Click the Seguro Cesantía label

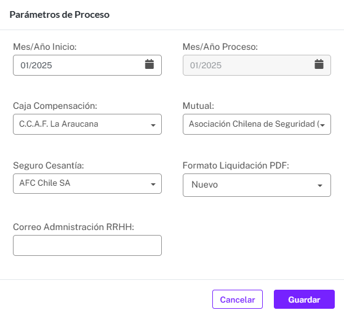click(x=49, y=165)
